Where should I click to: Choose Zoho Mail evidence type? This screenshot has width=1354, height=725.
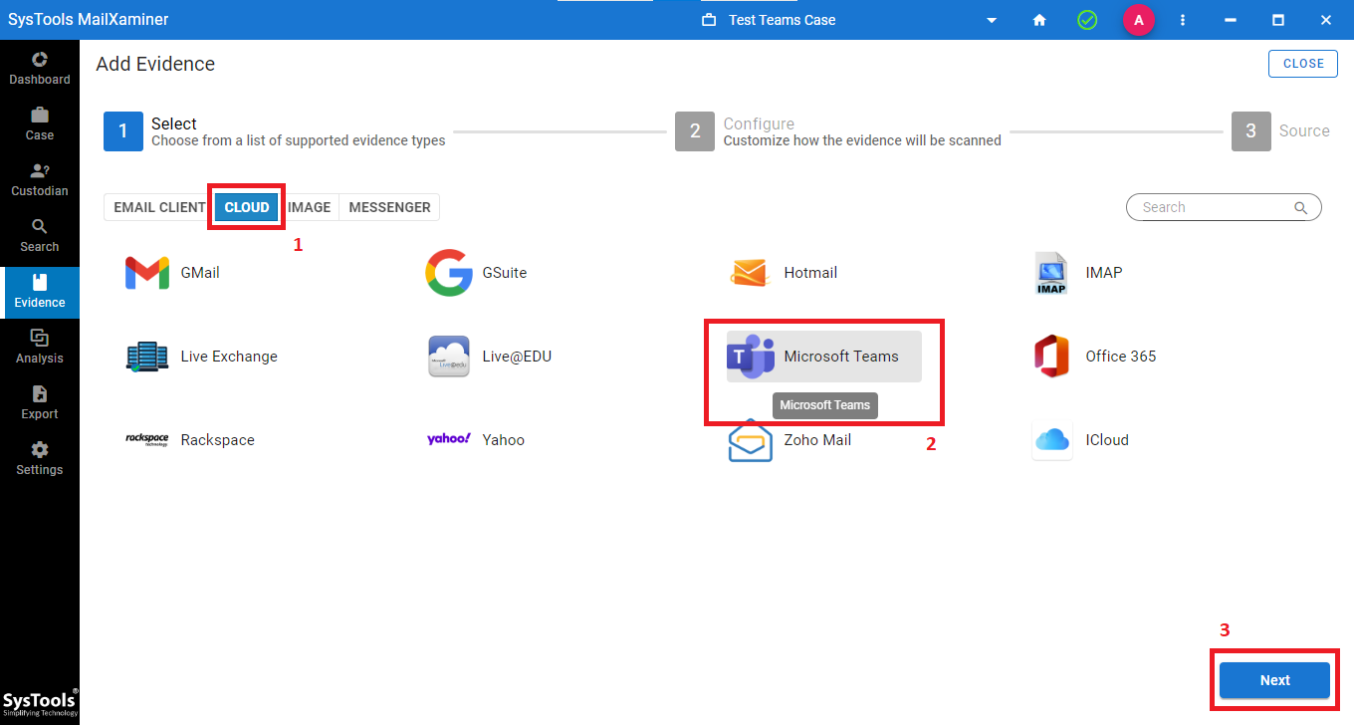[790, 440]
